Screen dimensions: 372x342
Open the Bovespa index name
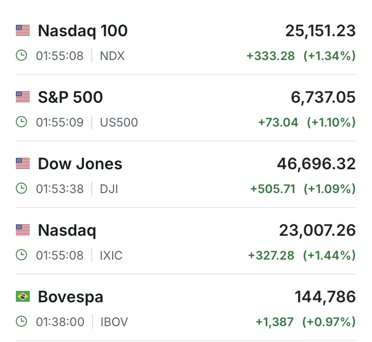point(70,297)
